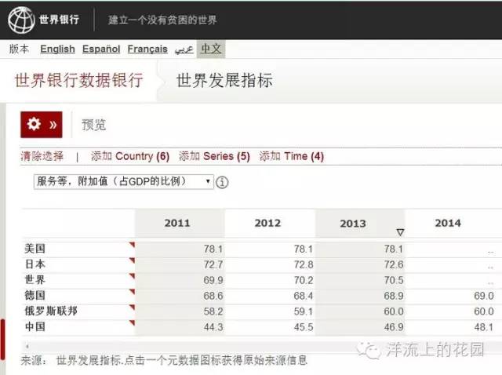
Task: Click the 清除选择 link
Action: point(42,156)
